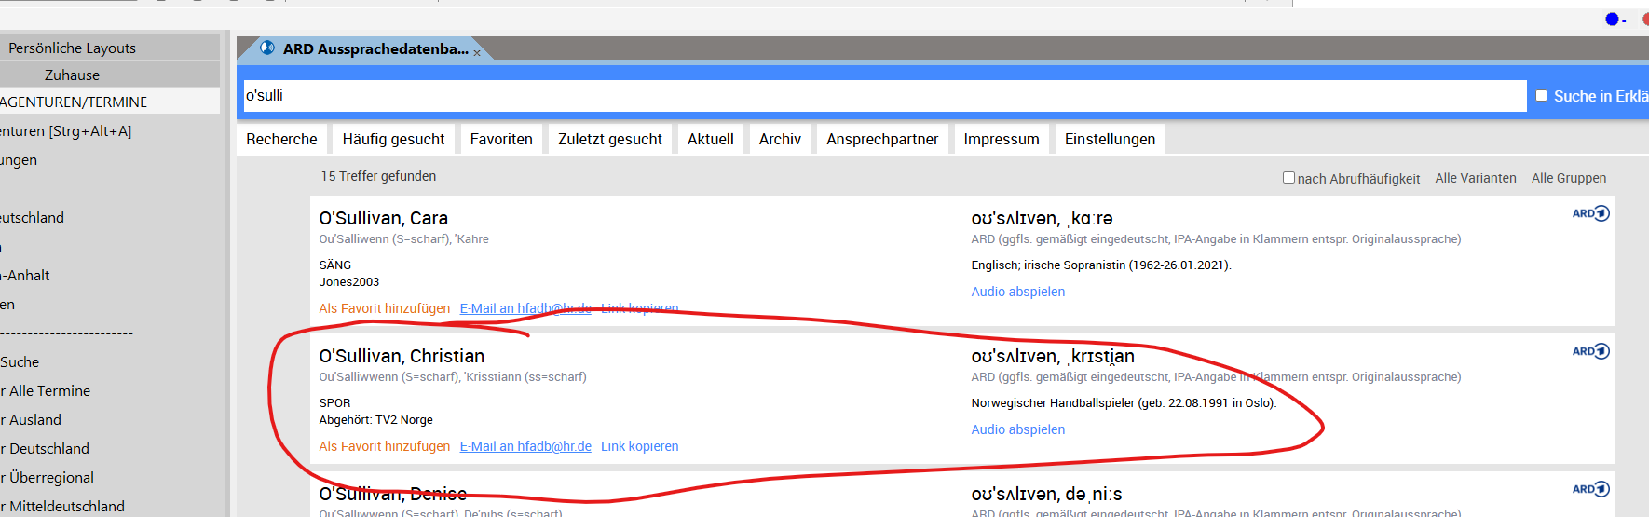Play audio for O'Sullivan, Christian

pos(1017,429)
